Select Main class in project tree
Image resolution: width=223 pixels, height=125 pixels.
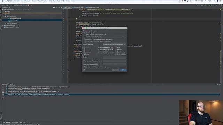point(11,22)
